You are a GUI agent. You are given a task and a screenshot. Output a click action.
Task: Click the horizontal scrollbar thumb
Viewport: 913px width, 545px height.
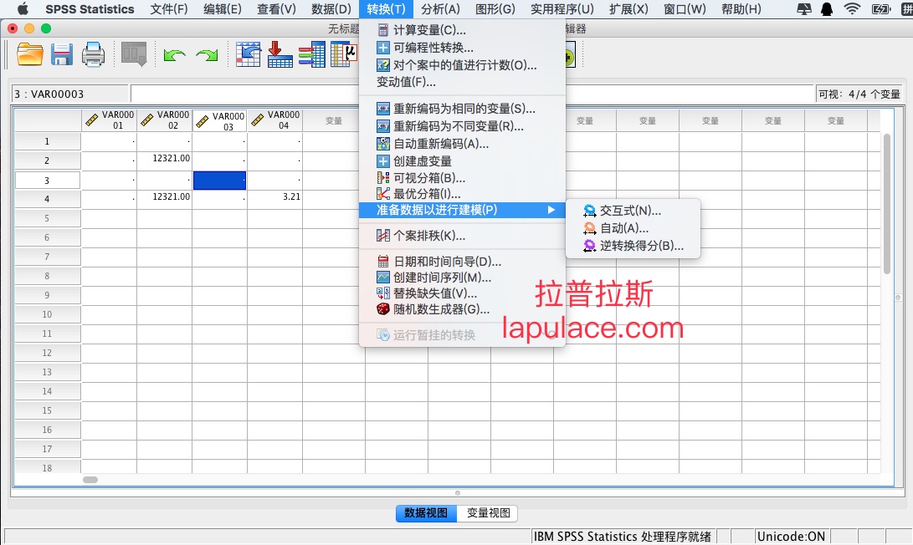90,480
